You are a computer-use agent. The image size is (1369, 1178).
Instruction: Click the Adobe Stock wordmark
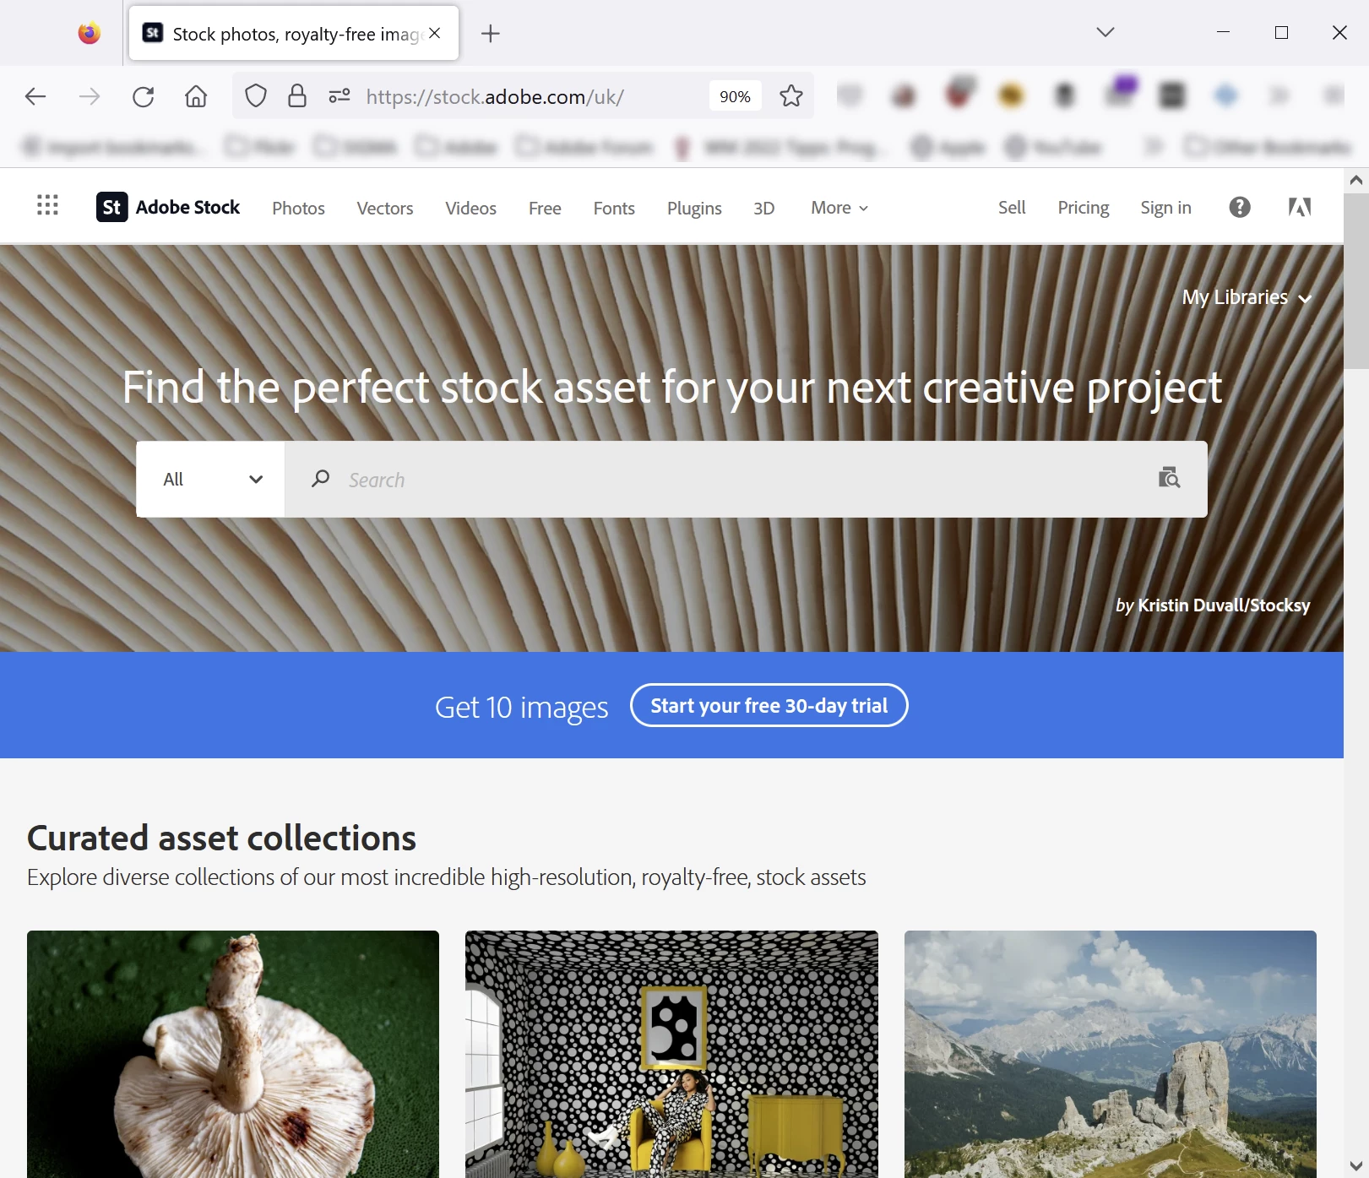click(x=187, y=207)
